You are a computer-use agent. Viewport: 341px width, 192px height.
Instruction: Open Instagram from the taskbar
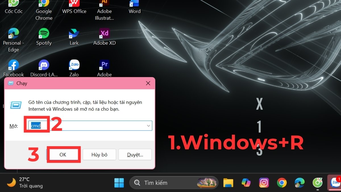(x=264, y=183)
